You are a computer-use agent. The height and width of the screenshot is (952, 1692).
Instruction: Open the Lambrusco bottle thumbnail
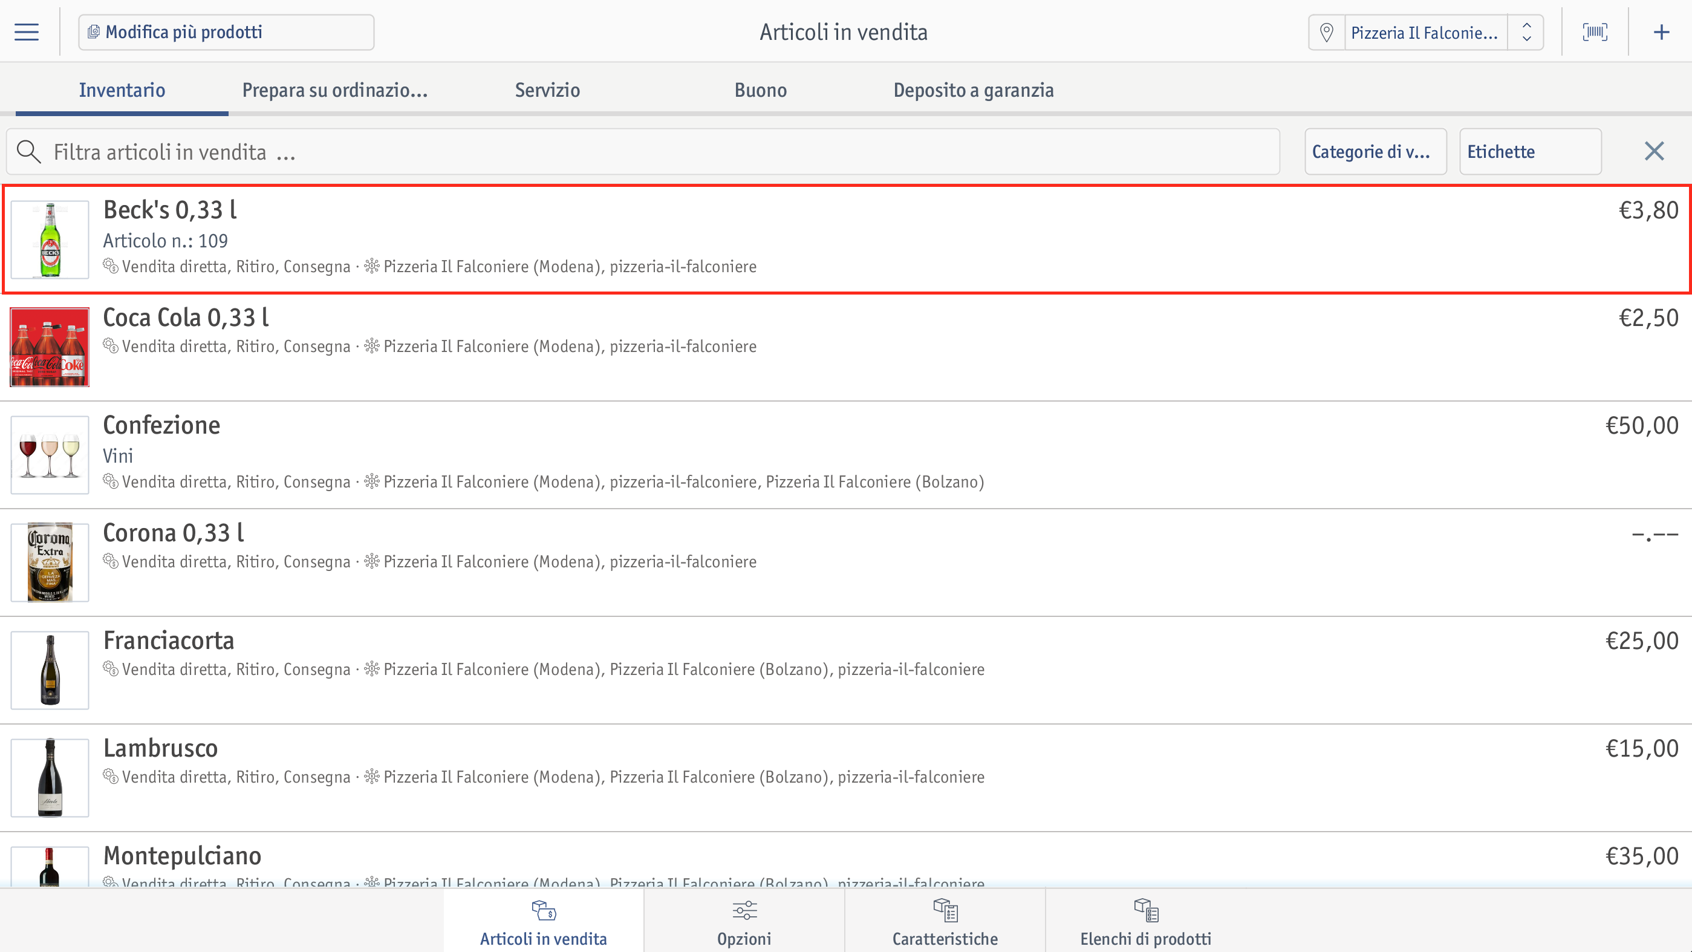coord(50,778)
